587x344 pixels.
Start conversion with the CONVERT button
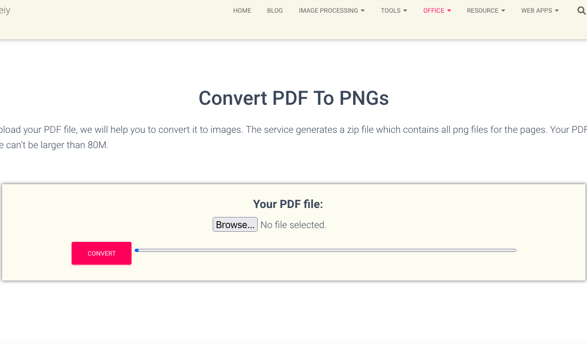(101, 254)
